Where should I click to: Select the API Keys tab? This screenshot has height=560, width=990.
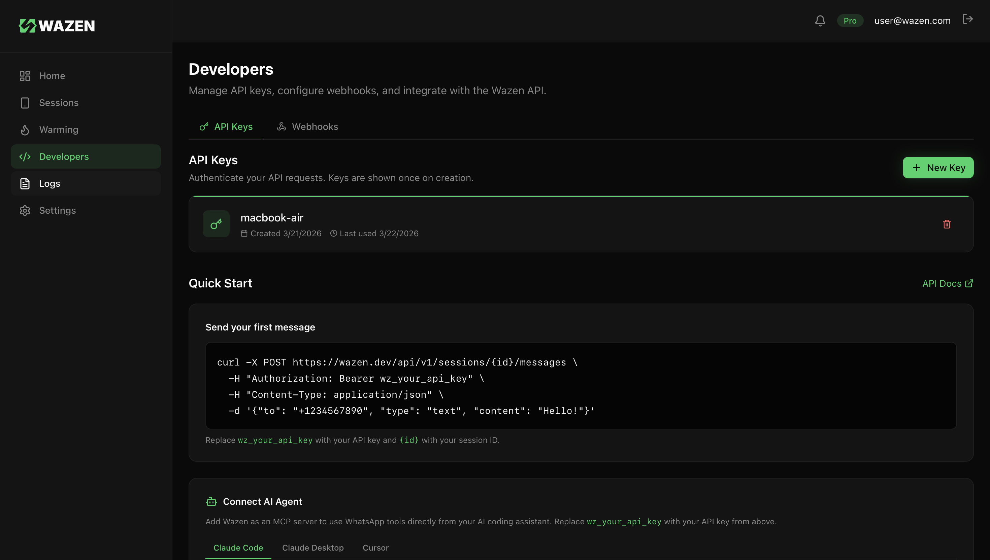click(226, 127)
